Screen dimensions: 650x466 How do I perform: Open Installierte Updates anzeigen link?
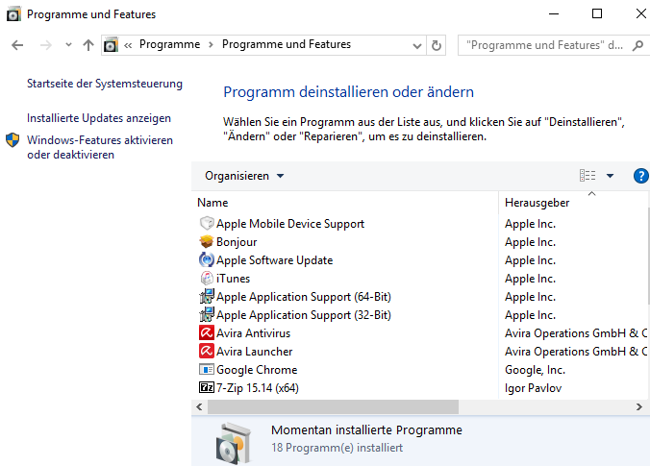point(99,118)
